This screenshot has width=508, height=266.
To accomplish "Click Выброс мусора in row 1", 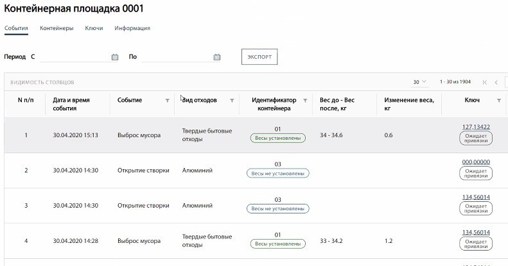I will pyautogui.click(x=139, y=135).
